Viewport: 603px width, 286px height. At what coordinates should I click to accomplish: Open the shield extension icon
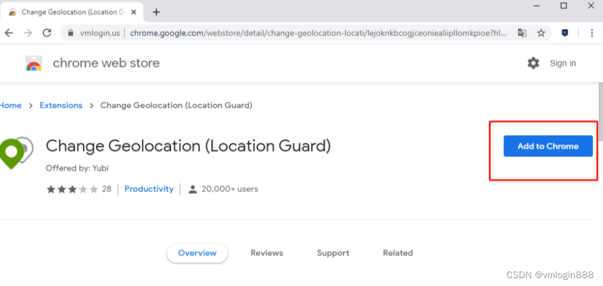565,33
